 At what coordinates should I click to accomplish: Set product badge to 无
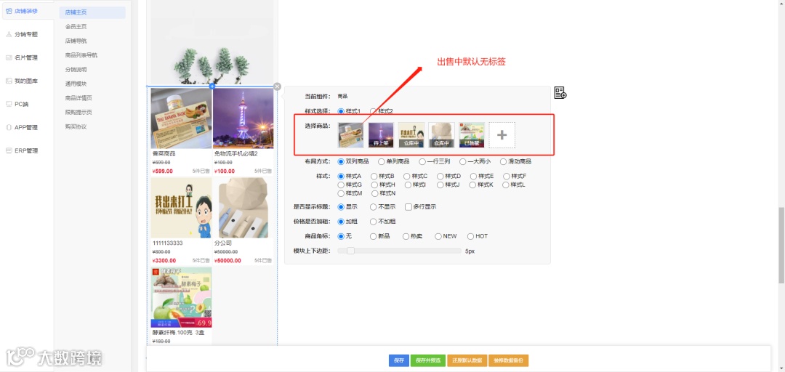pos(342,236)
